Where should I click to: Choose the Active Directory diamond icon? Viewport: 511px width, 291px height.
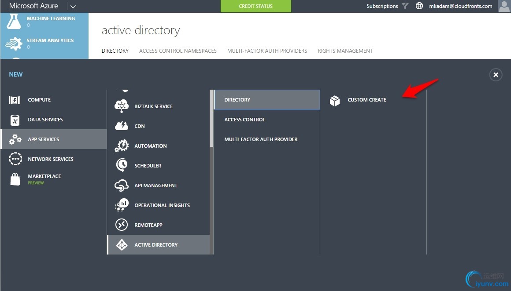coord(122,244)
